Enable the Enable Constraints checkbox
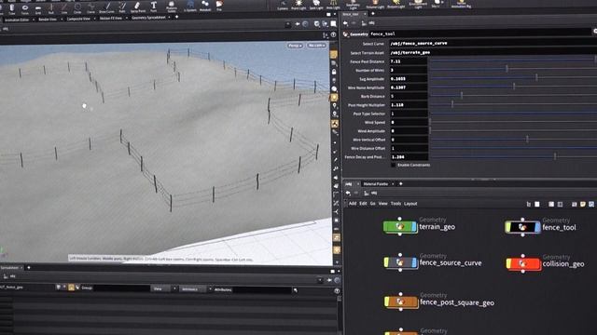597x335 pixels. coord(394,166)
